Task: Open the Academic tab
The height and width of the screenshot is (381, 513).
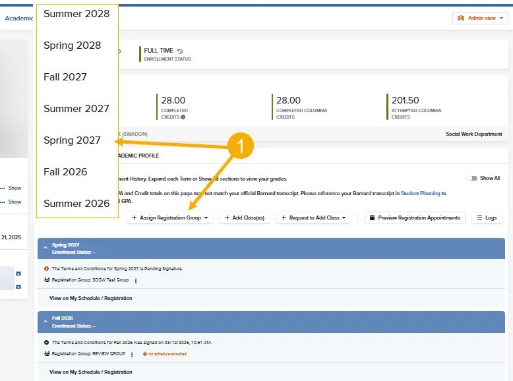Action: coord(18,18)
